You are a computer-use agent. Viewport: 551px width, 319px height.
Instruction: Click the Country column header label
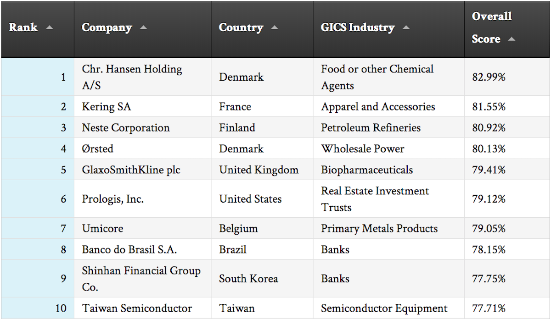click(241, 27)
